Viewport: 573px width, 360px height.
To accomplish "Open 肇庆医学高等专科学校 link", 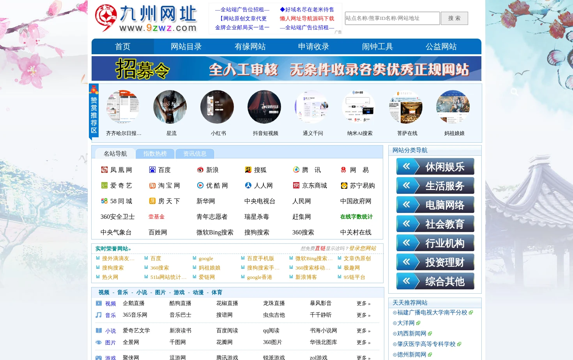I will point(426,344).
